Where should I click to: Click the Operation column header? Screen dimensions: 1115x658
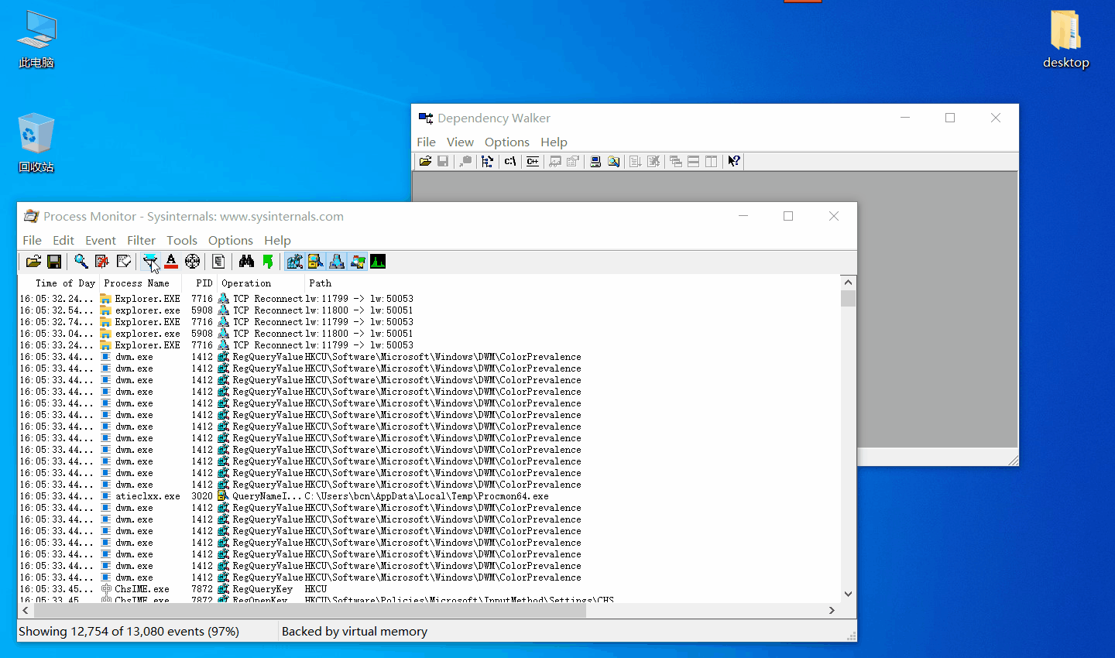point(261,283)
